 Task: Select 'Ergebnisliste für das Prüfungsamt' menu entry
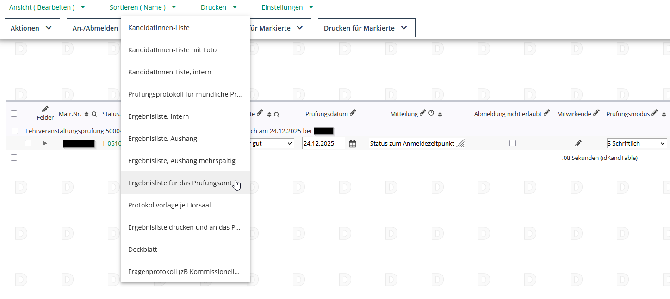tap(180, 183)
